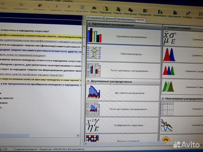Switch to the Данные tab
The width and height of the screenshot is (203, 152).
tap(109, 19)
